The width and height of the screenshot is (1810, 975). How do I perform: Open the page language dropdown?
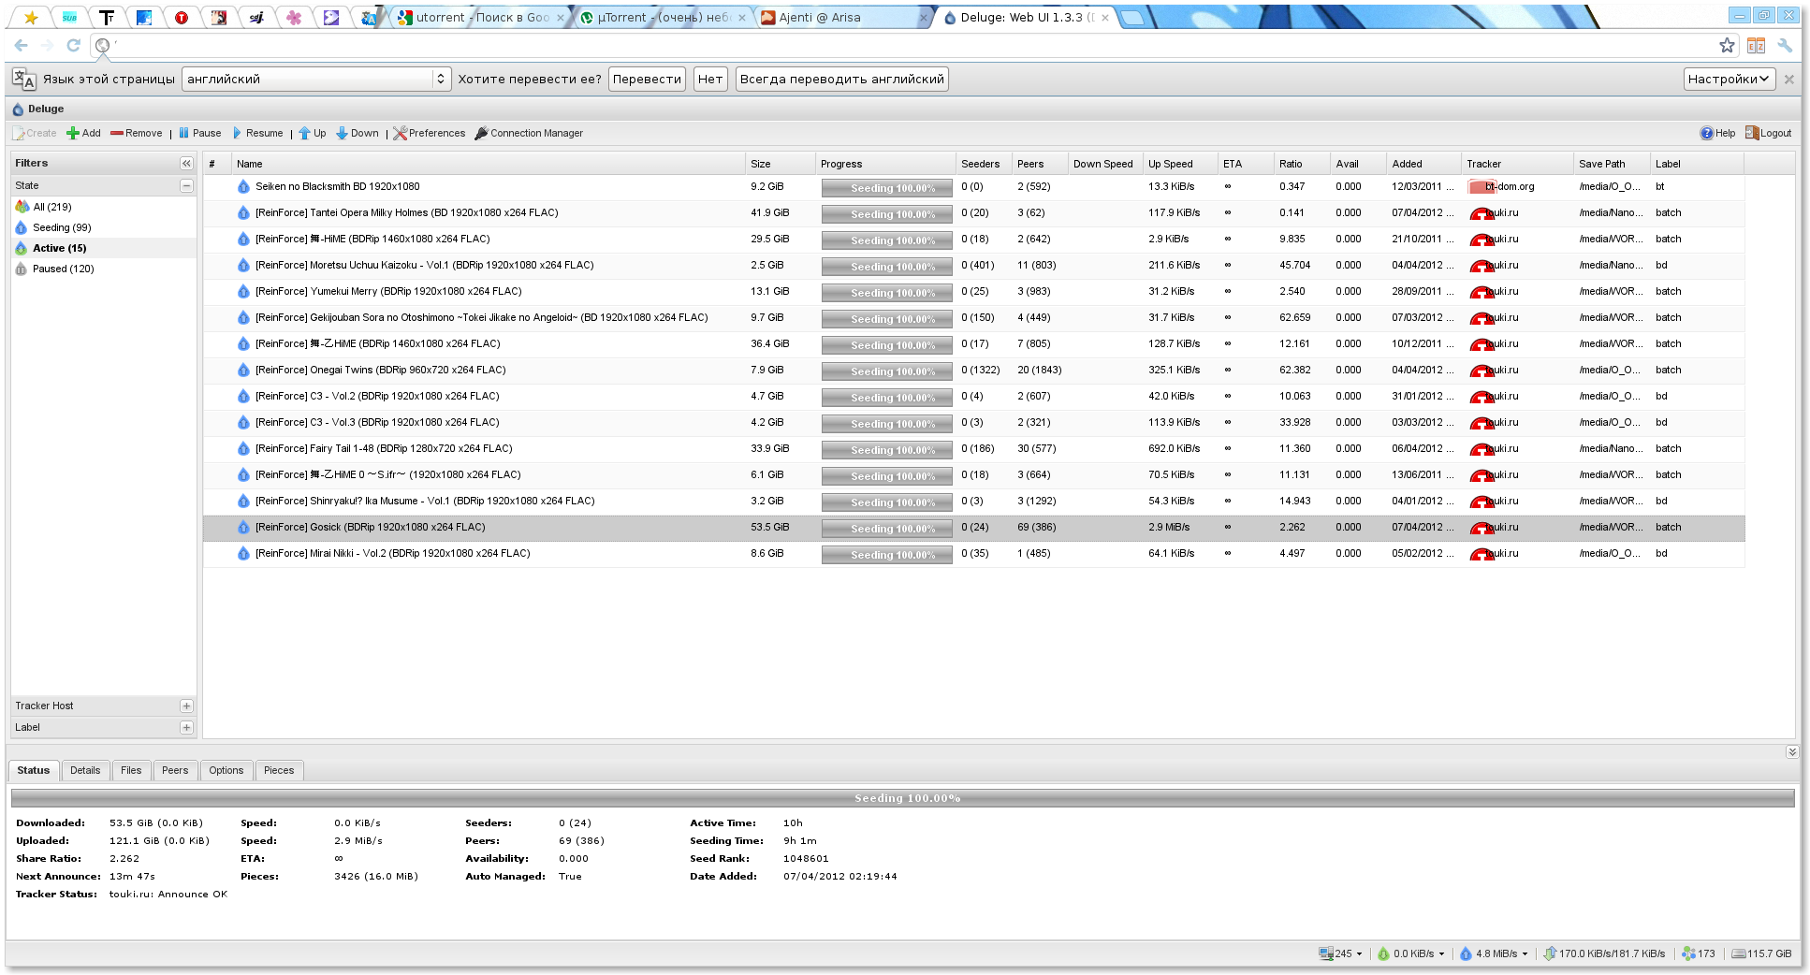click(x=316, y=79)
